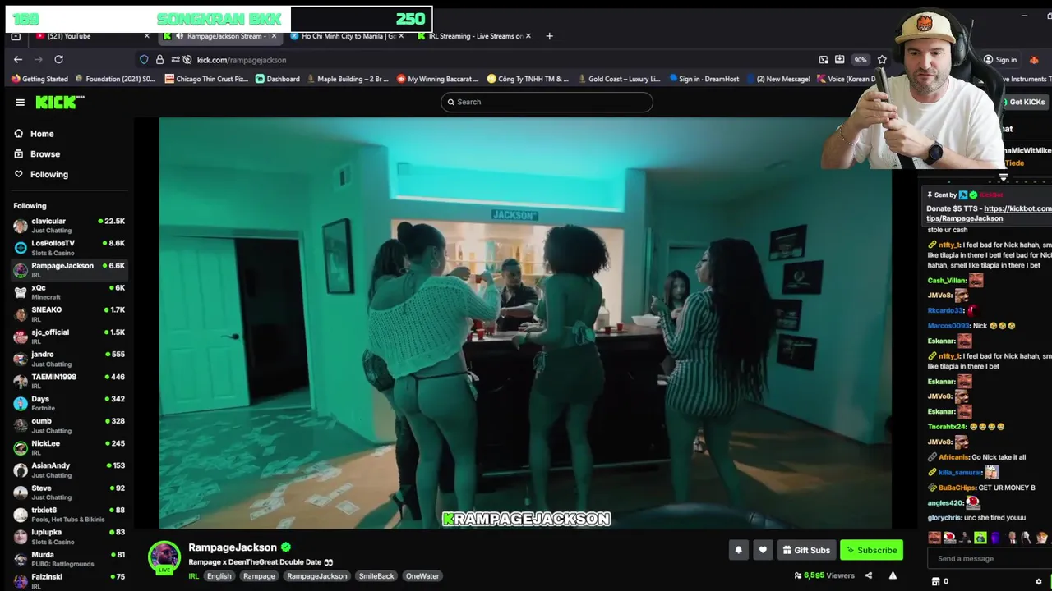The height and width of the screenshot is (591, 1052).
Task: Go to Home in Kick sidebar
Action: point(35,134)
